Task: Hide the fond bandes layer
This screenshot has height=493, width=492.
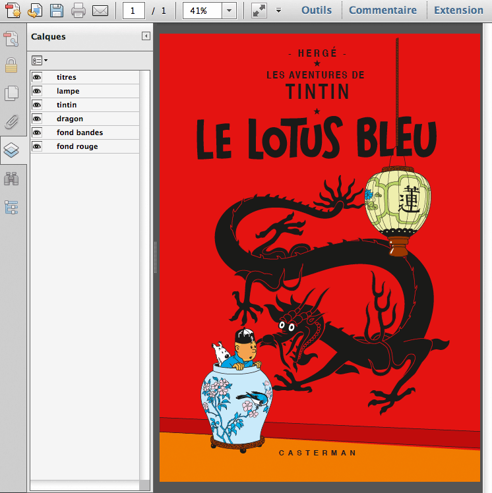Action: coord(37,132)
